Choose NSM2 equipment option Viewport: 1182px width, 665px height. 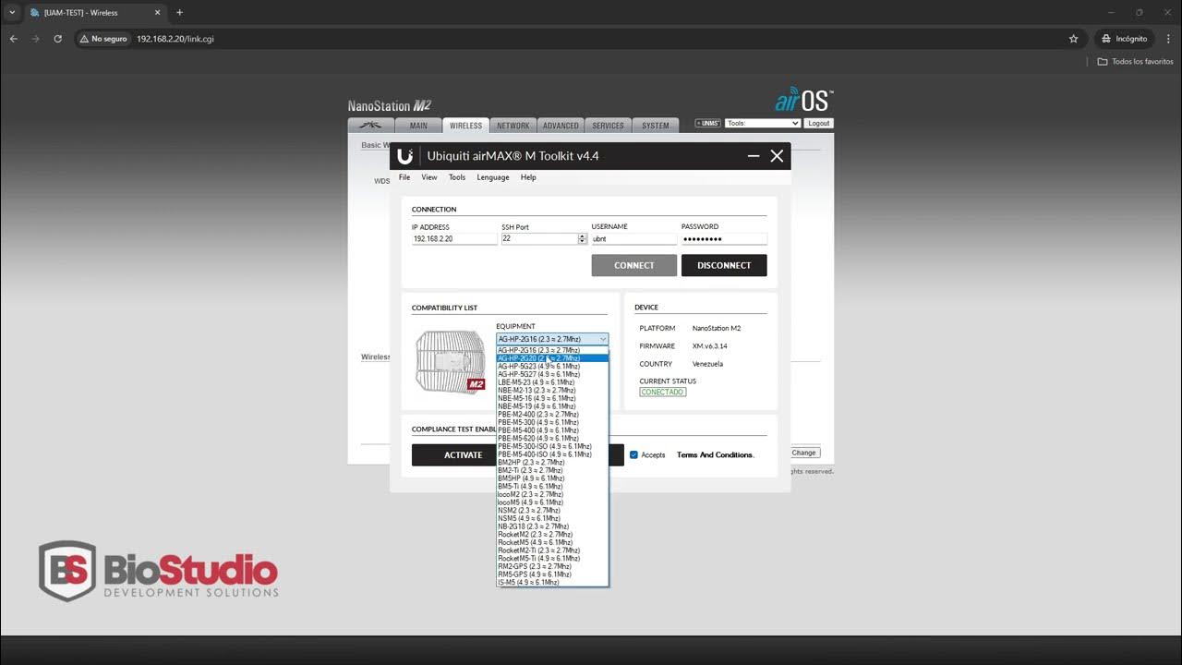552,511
